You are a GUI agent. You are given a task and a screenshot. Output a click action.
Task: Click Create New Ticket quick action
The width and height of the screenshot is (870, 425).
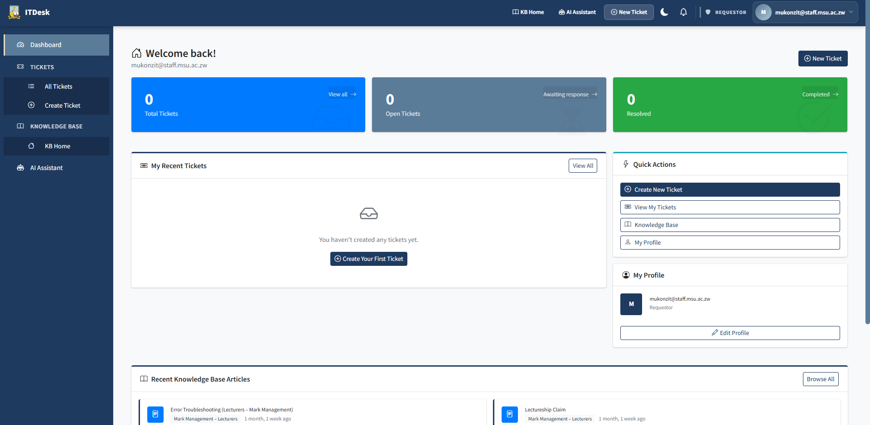tap(730, 189)
